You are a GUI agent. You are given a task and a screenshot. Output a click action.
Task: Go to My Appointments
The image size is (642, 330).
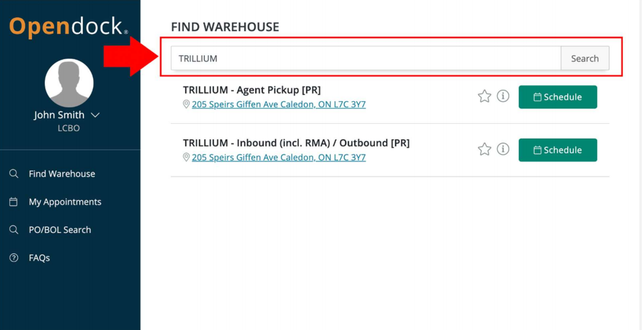[65, 202]
